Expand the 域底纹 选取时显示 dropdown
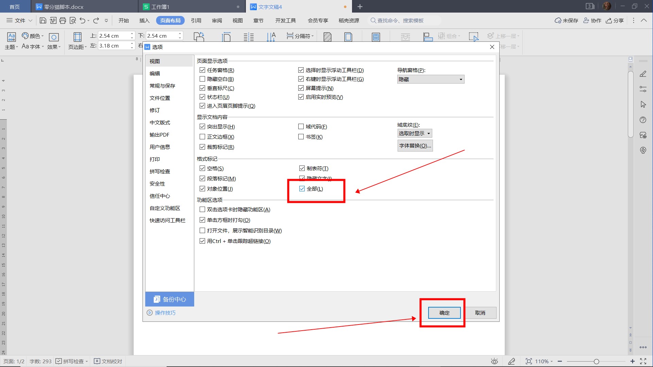The height and width of the screenshot is (367, 653). (x=415, y=133)
